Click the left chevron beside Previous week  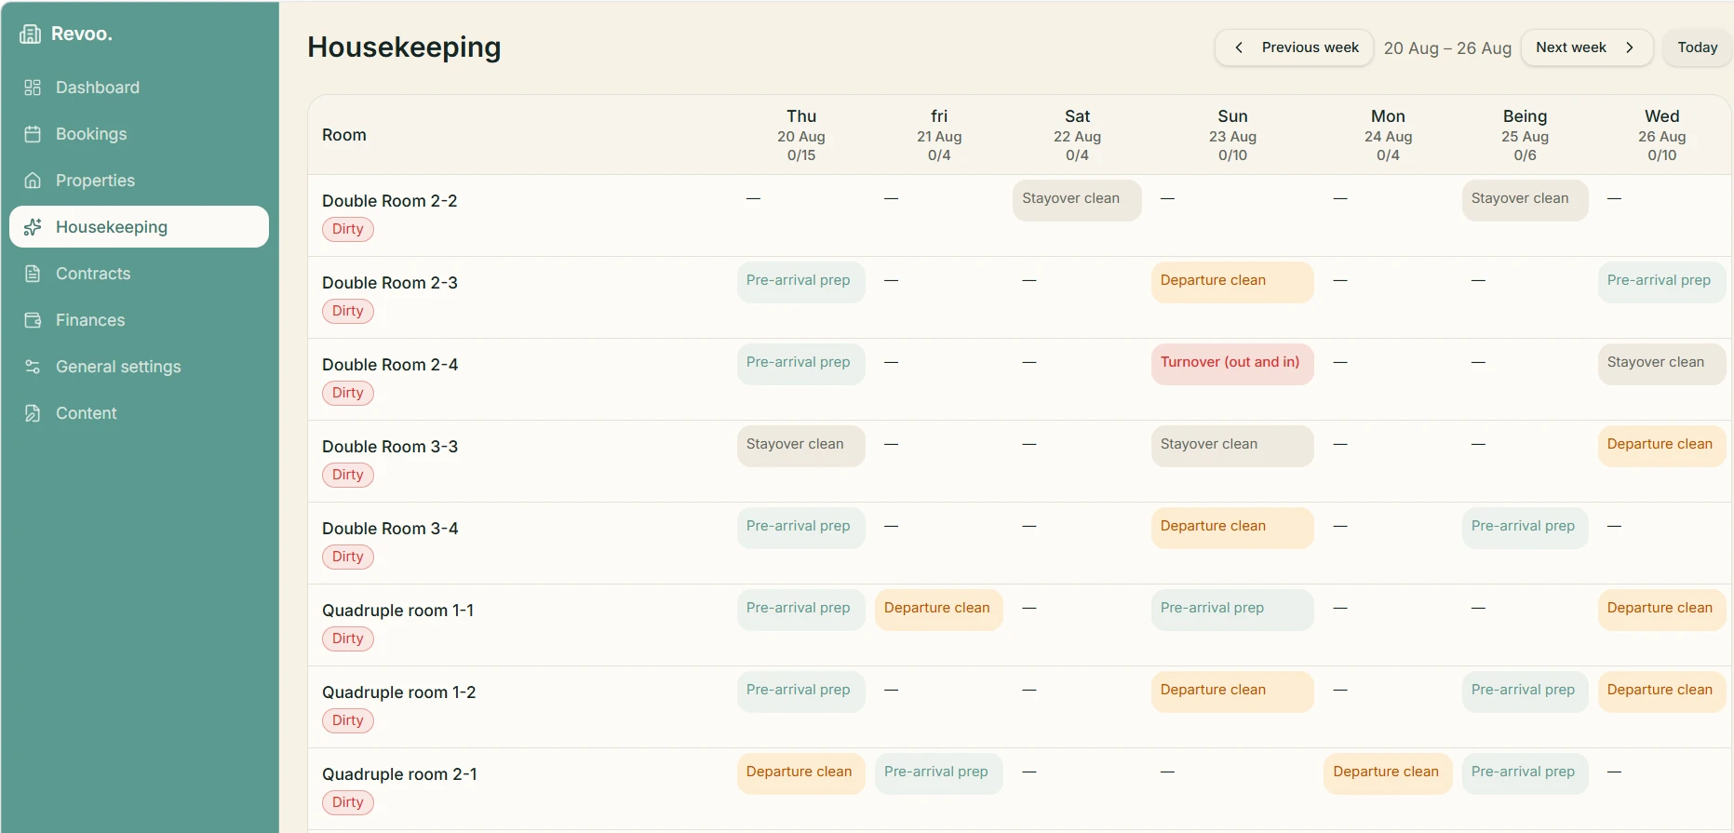(1239, 47)
